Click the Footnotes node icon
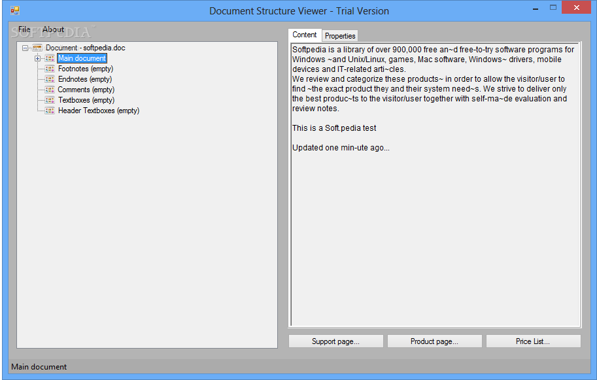The width and height of the screenshot is (597, 380). [50, 69]
